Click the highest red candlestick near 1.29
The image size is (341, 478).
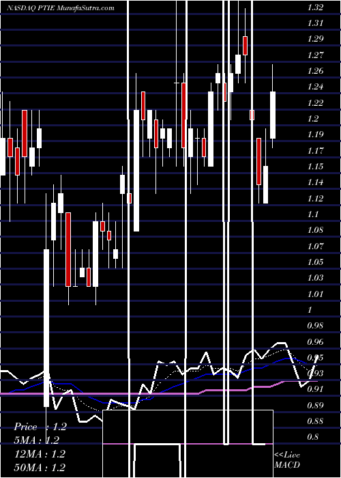pos(245,46)
